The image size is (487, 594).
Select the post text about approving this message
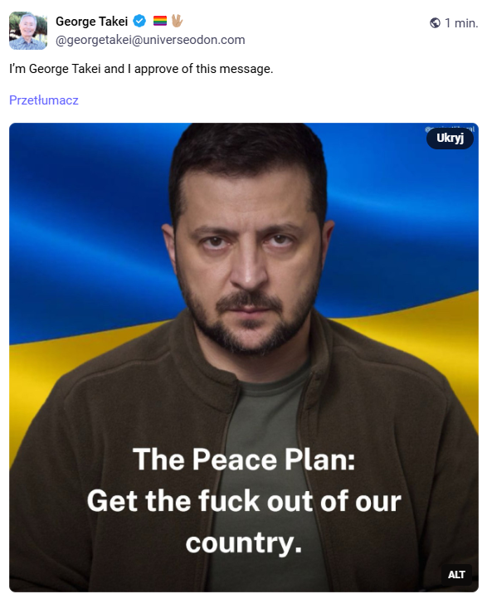[141, 69]
